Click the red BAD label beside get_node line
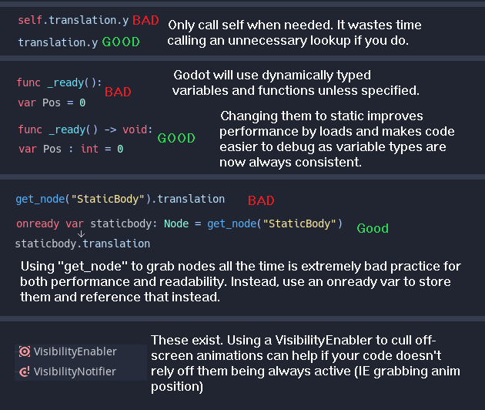Image resolution: width=485 pixels, height=410 pixels. 261,201
